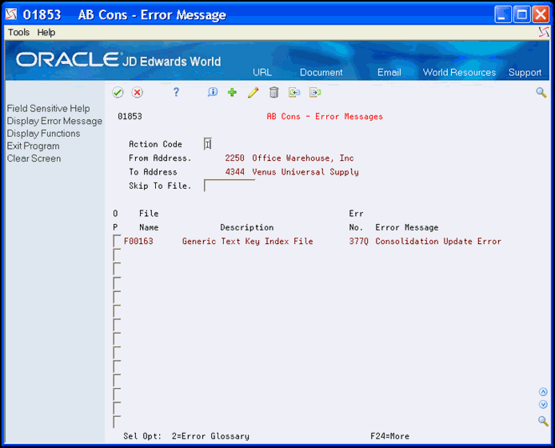The image size is (555, 448).
Task: Select Display Functions in sidebar
Action: click(43, 134)
